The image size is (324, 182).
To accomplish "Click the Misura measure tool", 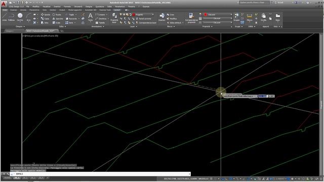I will 250,17.
